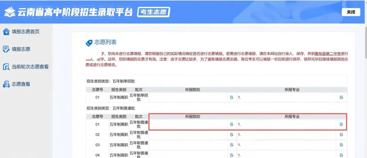
Task: Click school picker icon in 普通批 row 04
Action: click(232, 155)
